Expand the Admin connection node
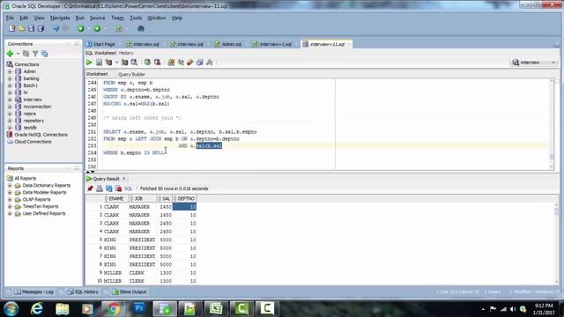 pos(10,71)
